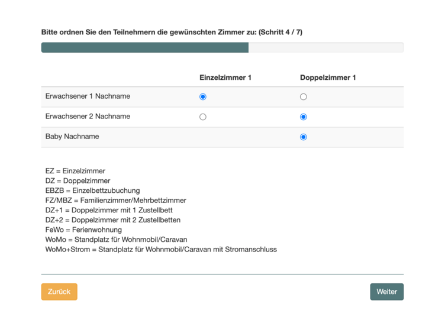Click the Baby Nachname row label
This screenshot has height=323, width=445.
pos(72,137)
